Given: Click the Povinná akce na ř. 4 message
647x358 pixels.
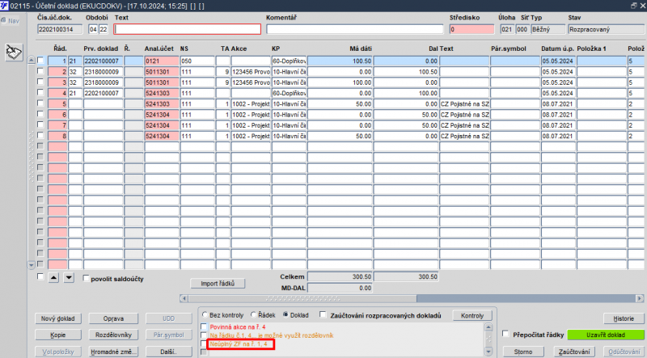Looking at the screenshot, I should tap(238, 326).
